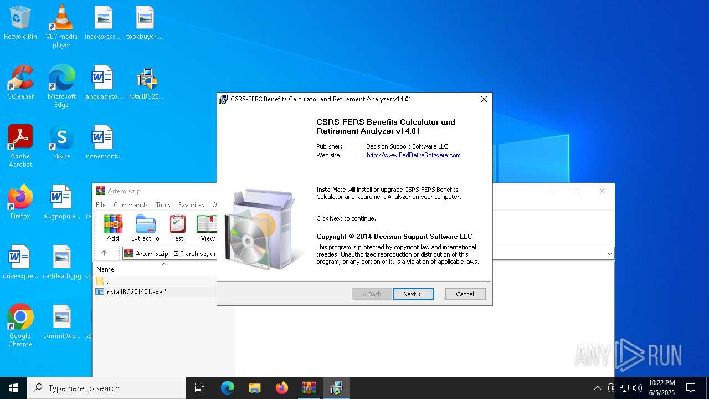The height and width of the screenshot is (399, 709).
Task: Select the committee image file on desktop
Action: pos(61,323)
